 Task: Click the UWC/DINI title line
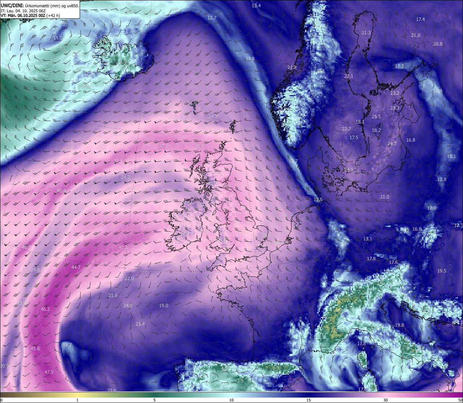[x=40, y=5]
